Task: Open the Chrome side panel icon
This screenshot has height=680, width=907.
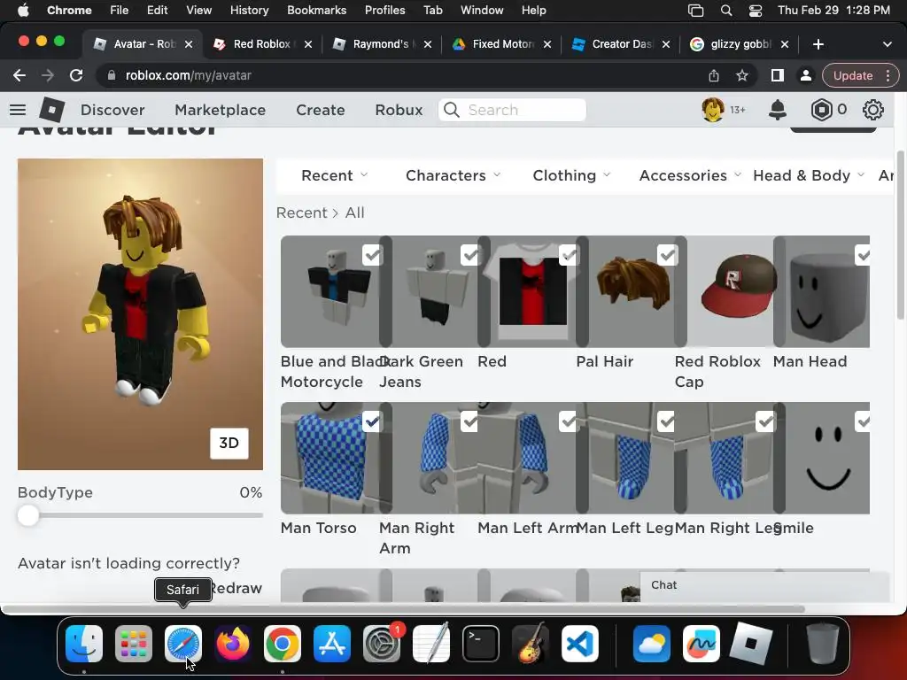Action: [x=778, y=76]
